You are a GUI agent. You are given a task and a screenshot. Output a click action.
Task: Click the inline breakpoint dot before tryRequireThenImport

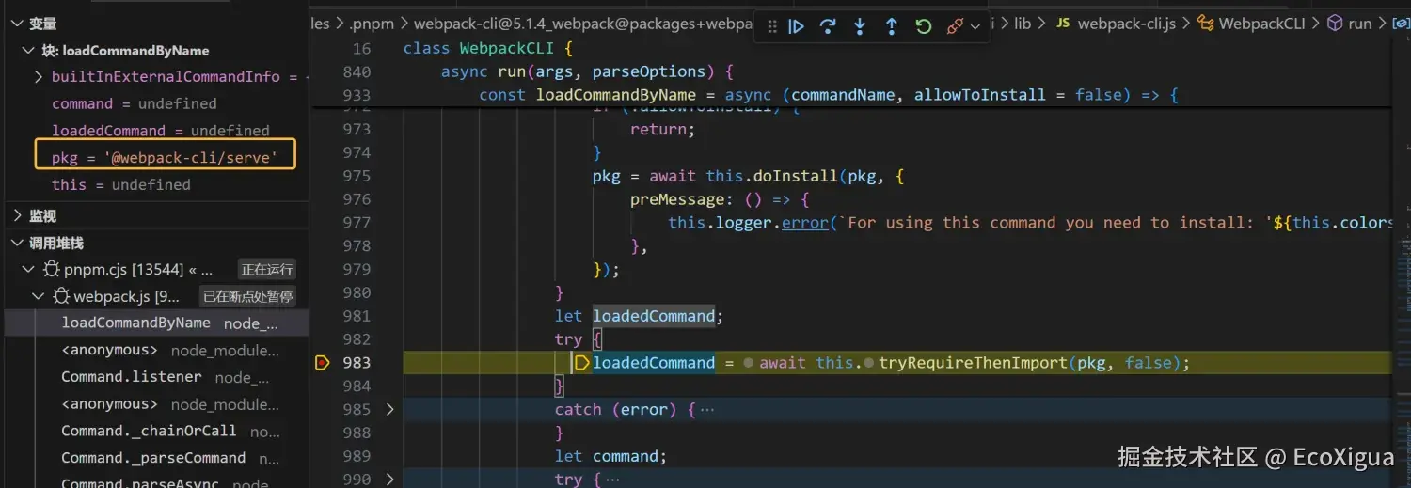pyautogui.click(x=868, y=363)
